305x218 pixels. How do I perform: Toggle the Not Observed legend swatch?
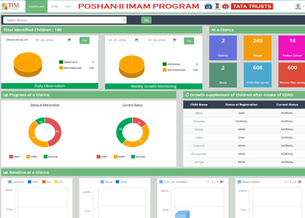[61, 68]
